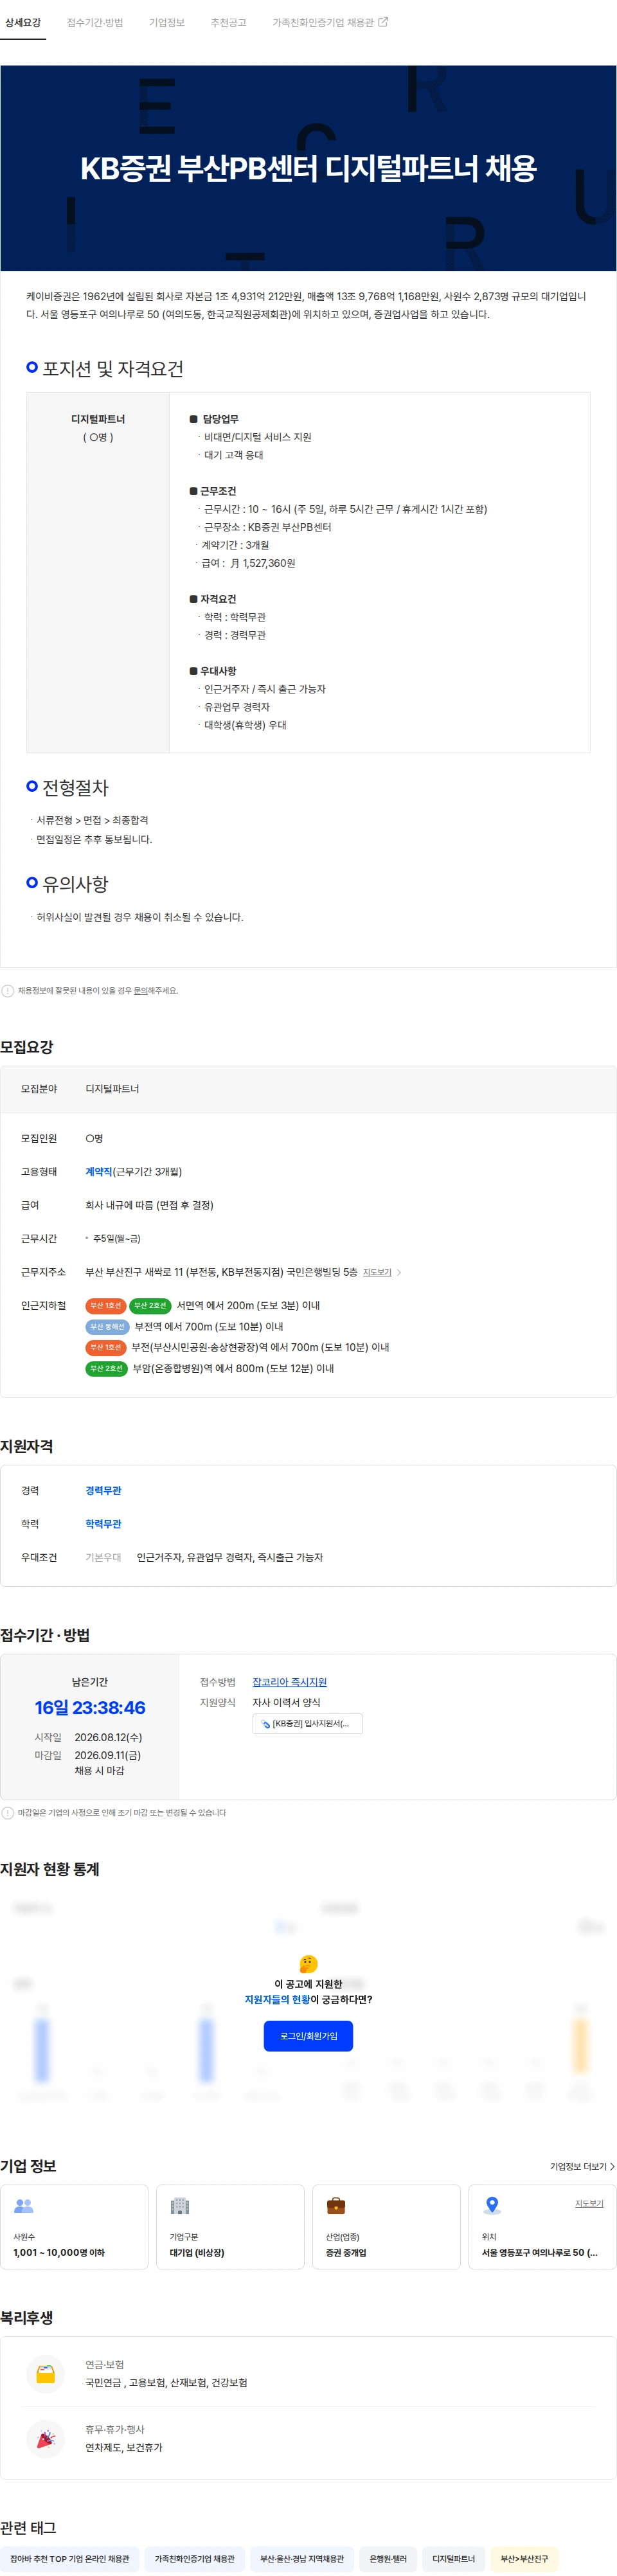
Task: Click 부산 동해선 badge for 부전역
Action: [107, 1327]
